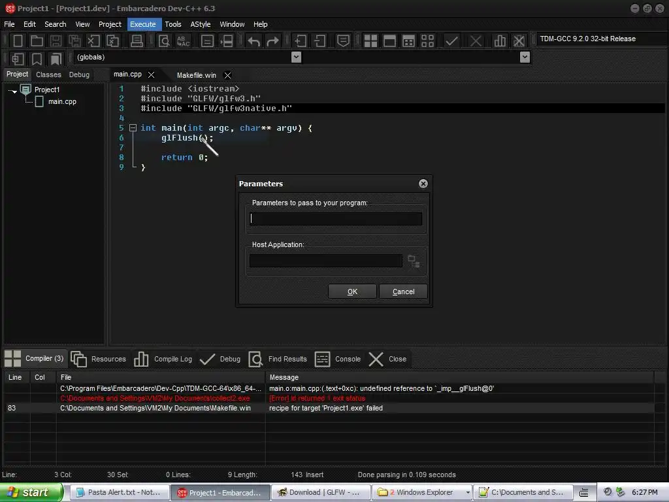Viewport: 669px width, 502px height.
Task: Click the Compiler four-squares icon in the bottom panel
Action: point(12,359)
